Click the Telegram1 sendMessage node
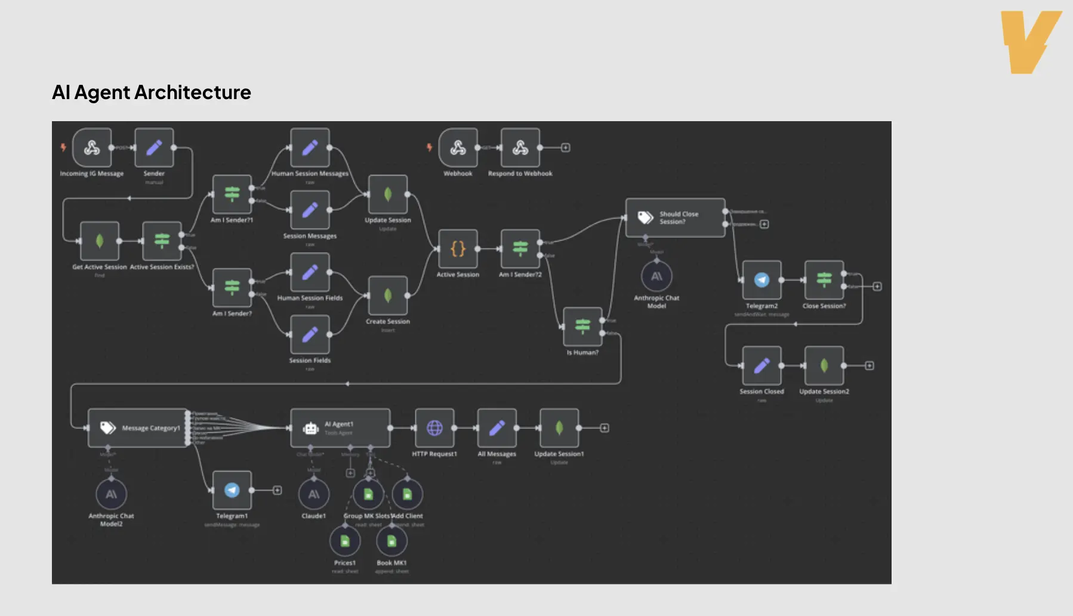 pyautogui.click(x=231, y=491)
